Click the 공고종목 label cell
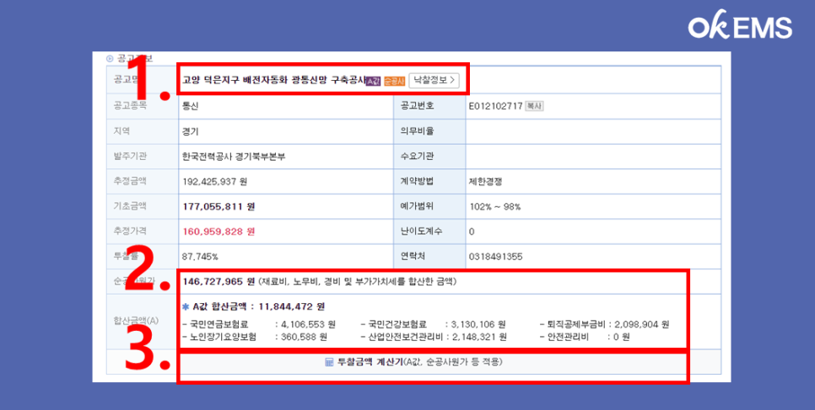 (x=143, y=106)
